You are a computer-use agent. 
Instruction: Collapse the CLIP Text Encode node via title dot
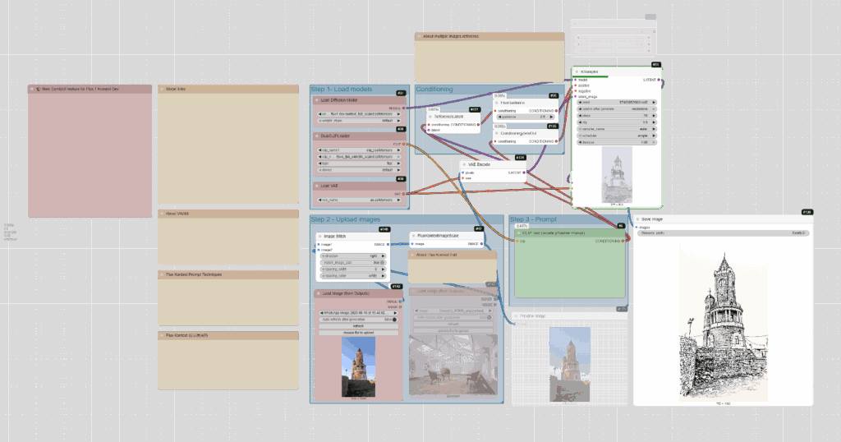(x=519, y=233)
